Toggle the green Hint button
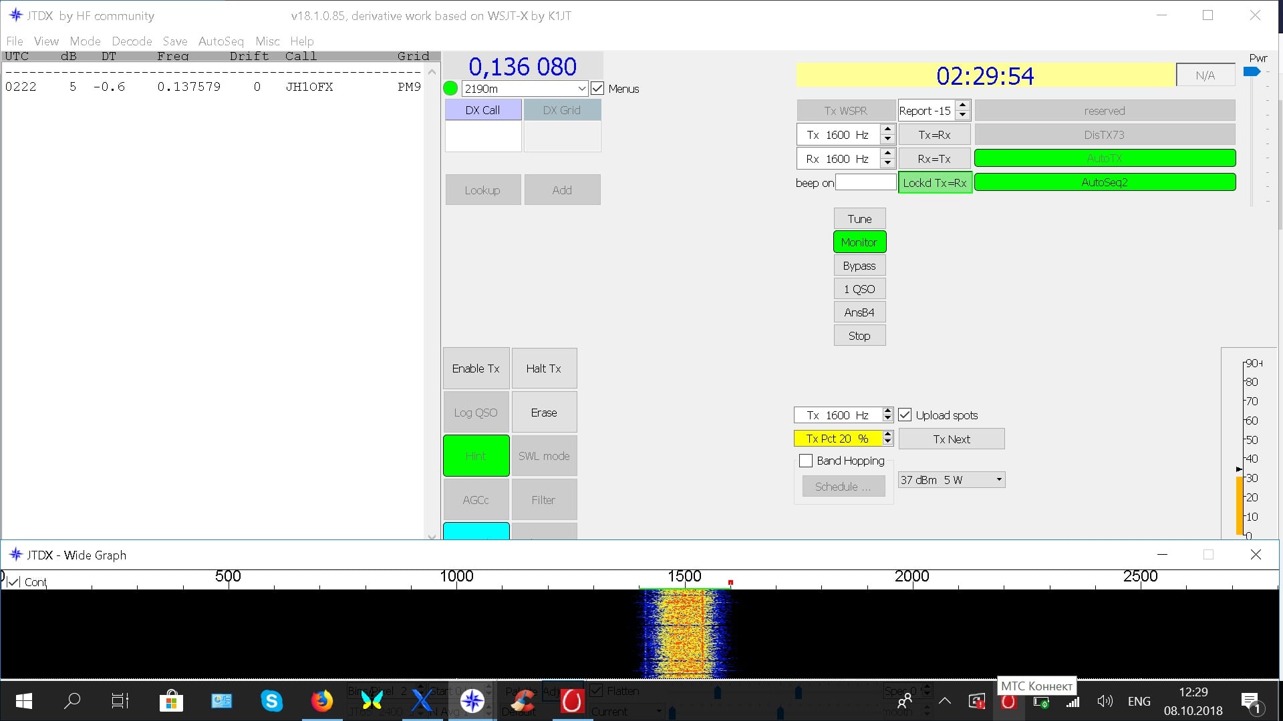Viewport: 1283px width, 721px height. 476,456
